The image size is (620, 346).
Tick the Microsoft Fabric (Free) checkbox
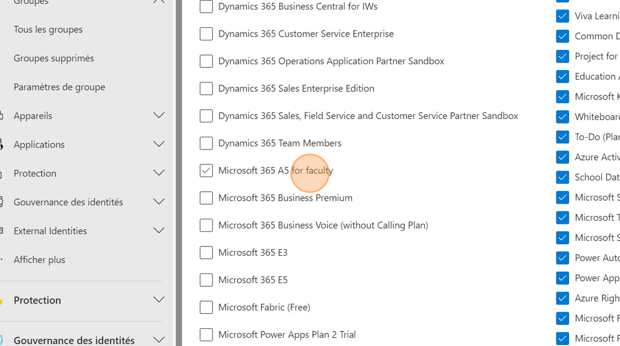(206, 307)
